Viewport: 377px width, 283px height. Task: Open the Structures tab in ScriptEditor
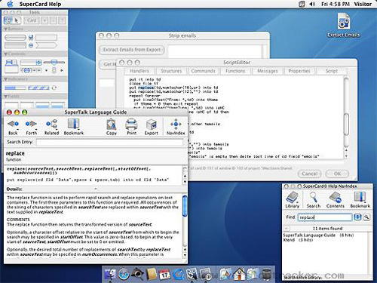[x=171, y=71]
